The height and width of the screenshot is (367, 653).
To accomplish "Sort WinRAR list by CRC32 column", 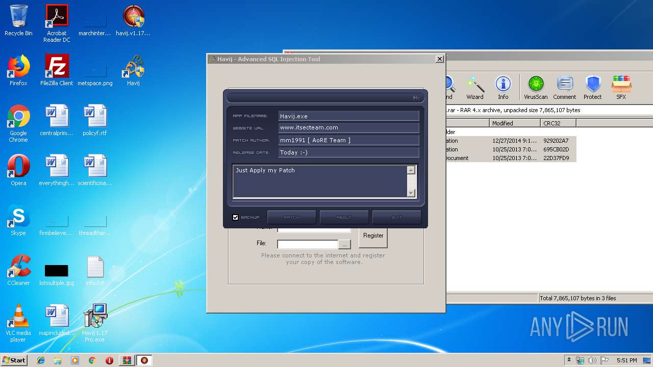I will [558, 123].
